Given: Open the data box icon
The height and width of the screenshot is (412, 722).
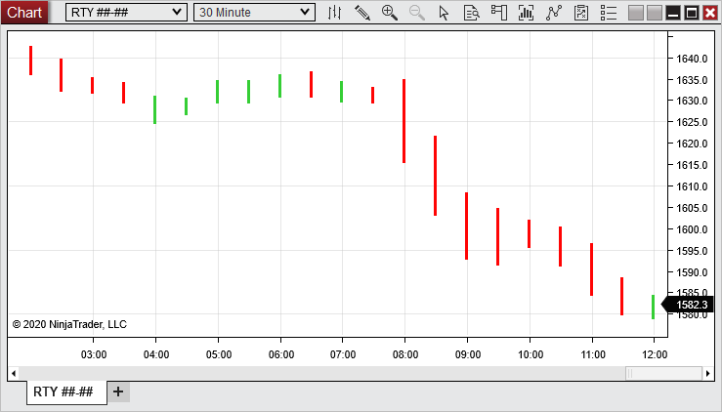Looking at the screenshot, I should [472, 13].
